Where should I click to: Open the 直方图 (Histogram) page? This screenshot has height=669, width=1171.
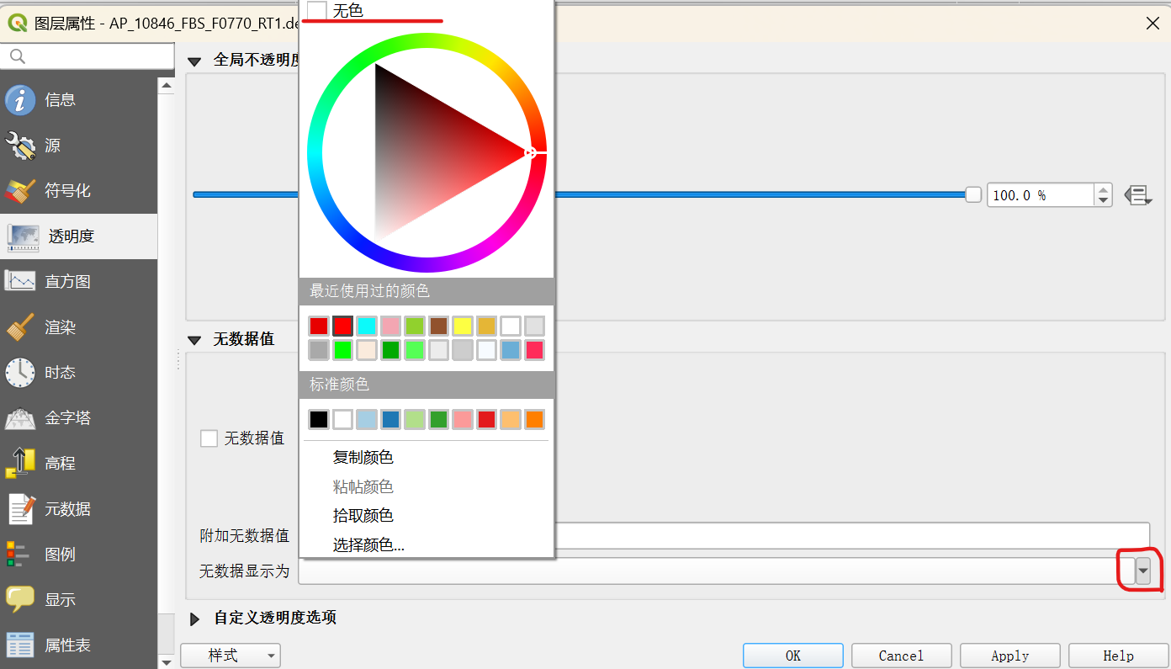78,282
